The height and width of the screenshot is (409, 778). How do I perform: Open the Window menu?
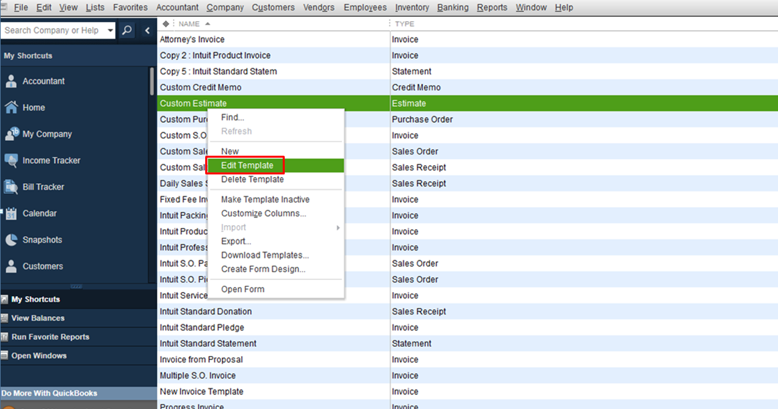coord(531,7)
